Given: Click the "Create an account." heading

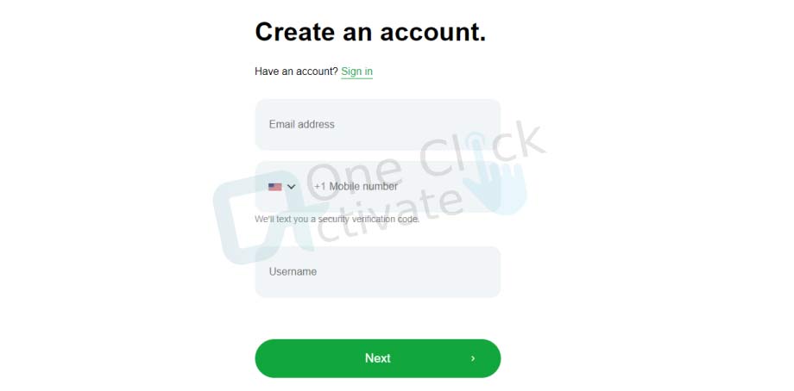Looking at the screenshot, I should 370,31.
